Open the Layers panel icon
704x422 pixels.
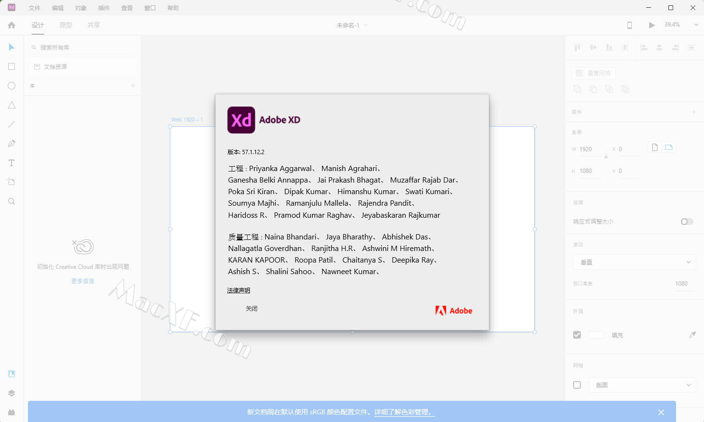(x=12, y=393)
